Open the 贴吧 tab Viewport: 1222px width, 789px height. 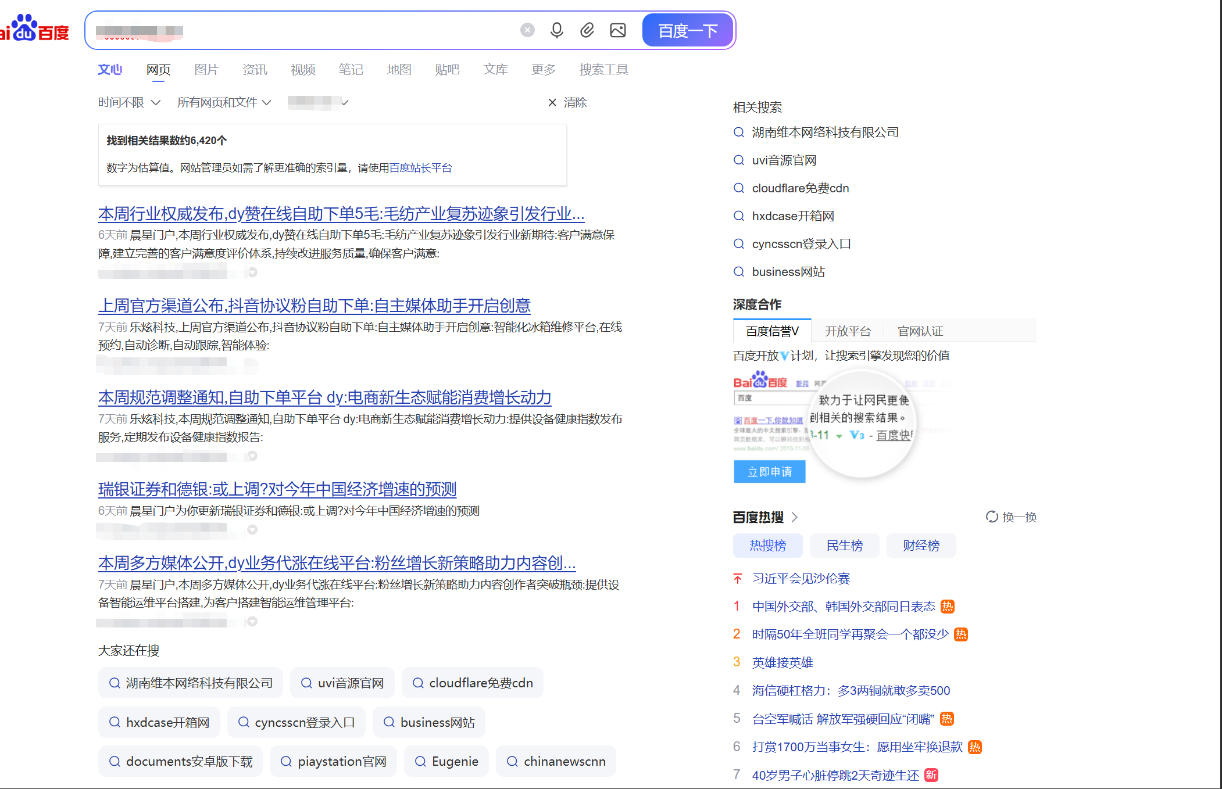(x=447, y=70)
